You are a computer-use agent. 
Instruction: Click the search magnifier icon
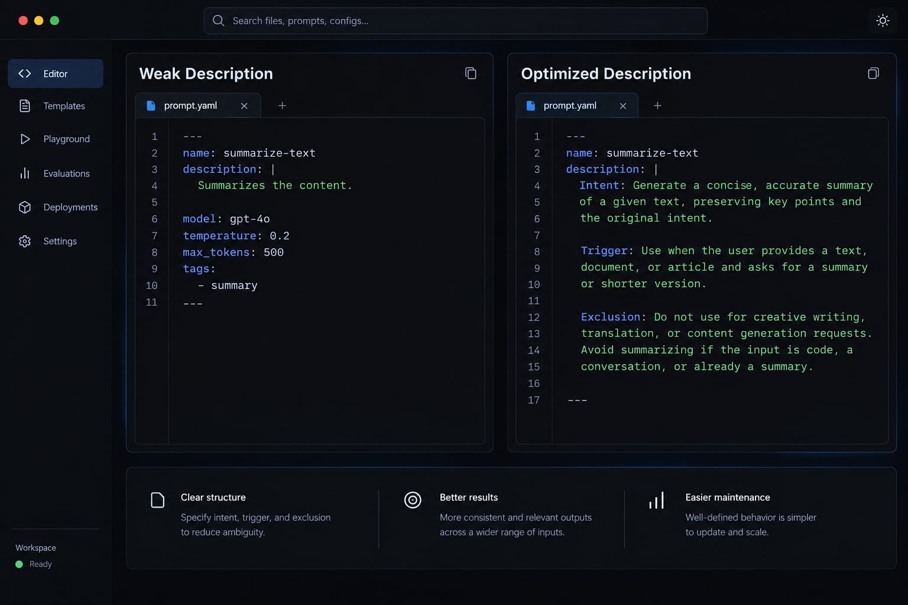pyautogui.click(x=218, y=21)
